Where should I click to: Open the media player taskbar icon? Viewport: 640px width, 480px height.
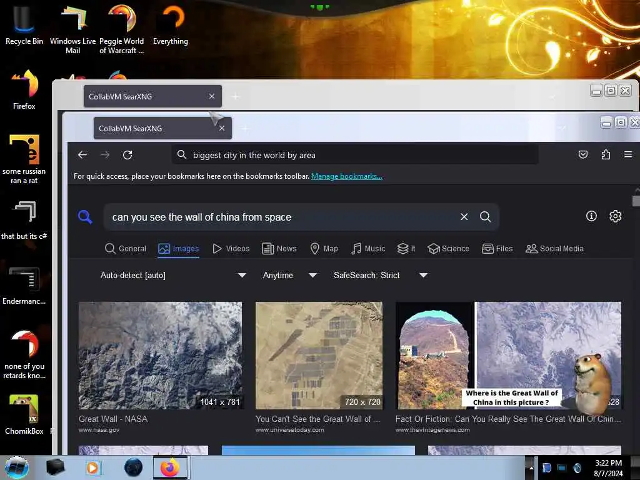coord(93,467)
